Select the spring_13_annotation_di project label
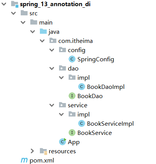 click(x=55, y=4)
